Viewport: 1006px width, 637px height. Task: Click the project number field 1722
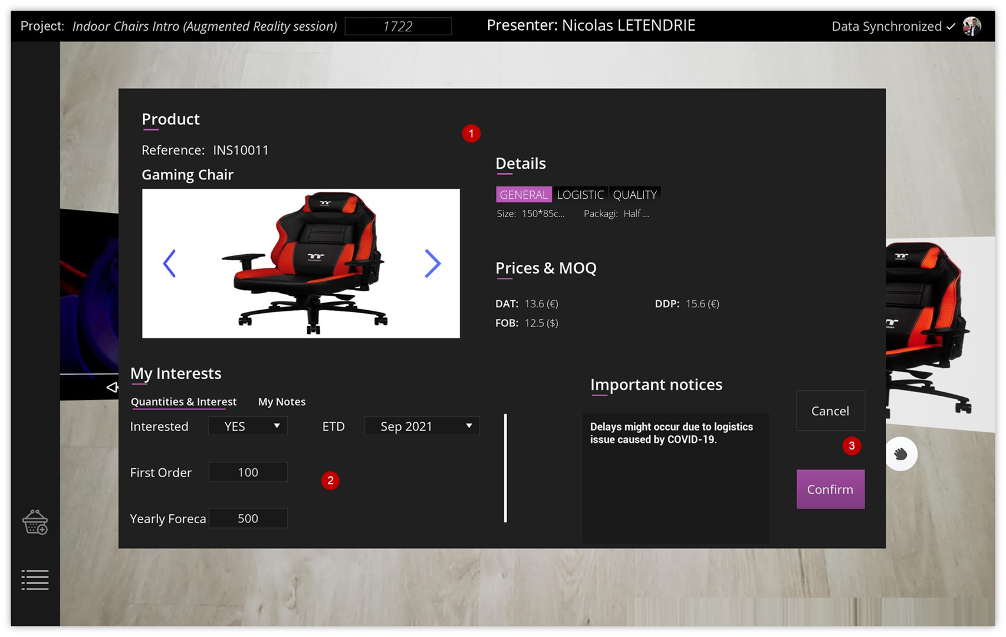pos(398,27)
